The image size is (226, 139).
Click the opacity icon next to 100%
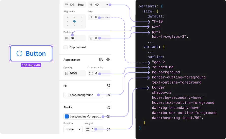coord(67,73)
